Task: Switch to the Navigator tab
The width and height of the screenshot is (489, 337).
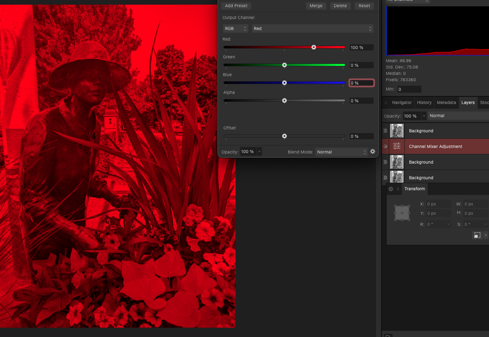Action: point(402,103)
